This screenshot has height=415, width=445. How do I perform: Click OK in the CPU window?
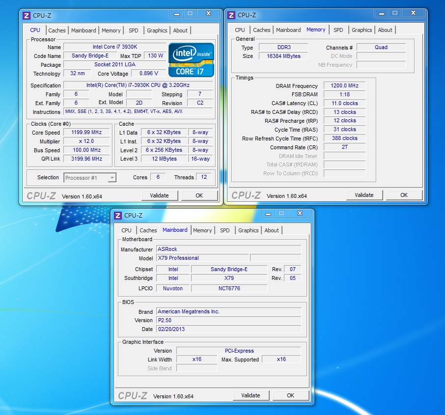tap(199, 195)
